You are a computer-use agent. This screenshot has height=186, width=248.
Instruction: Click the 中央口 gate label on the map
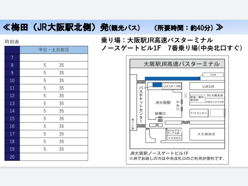point(178,105)
